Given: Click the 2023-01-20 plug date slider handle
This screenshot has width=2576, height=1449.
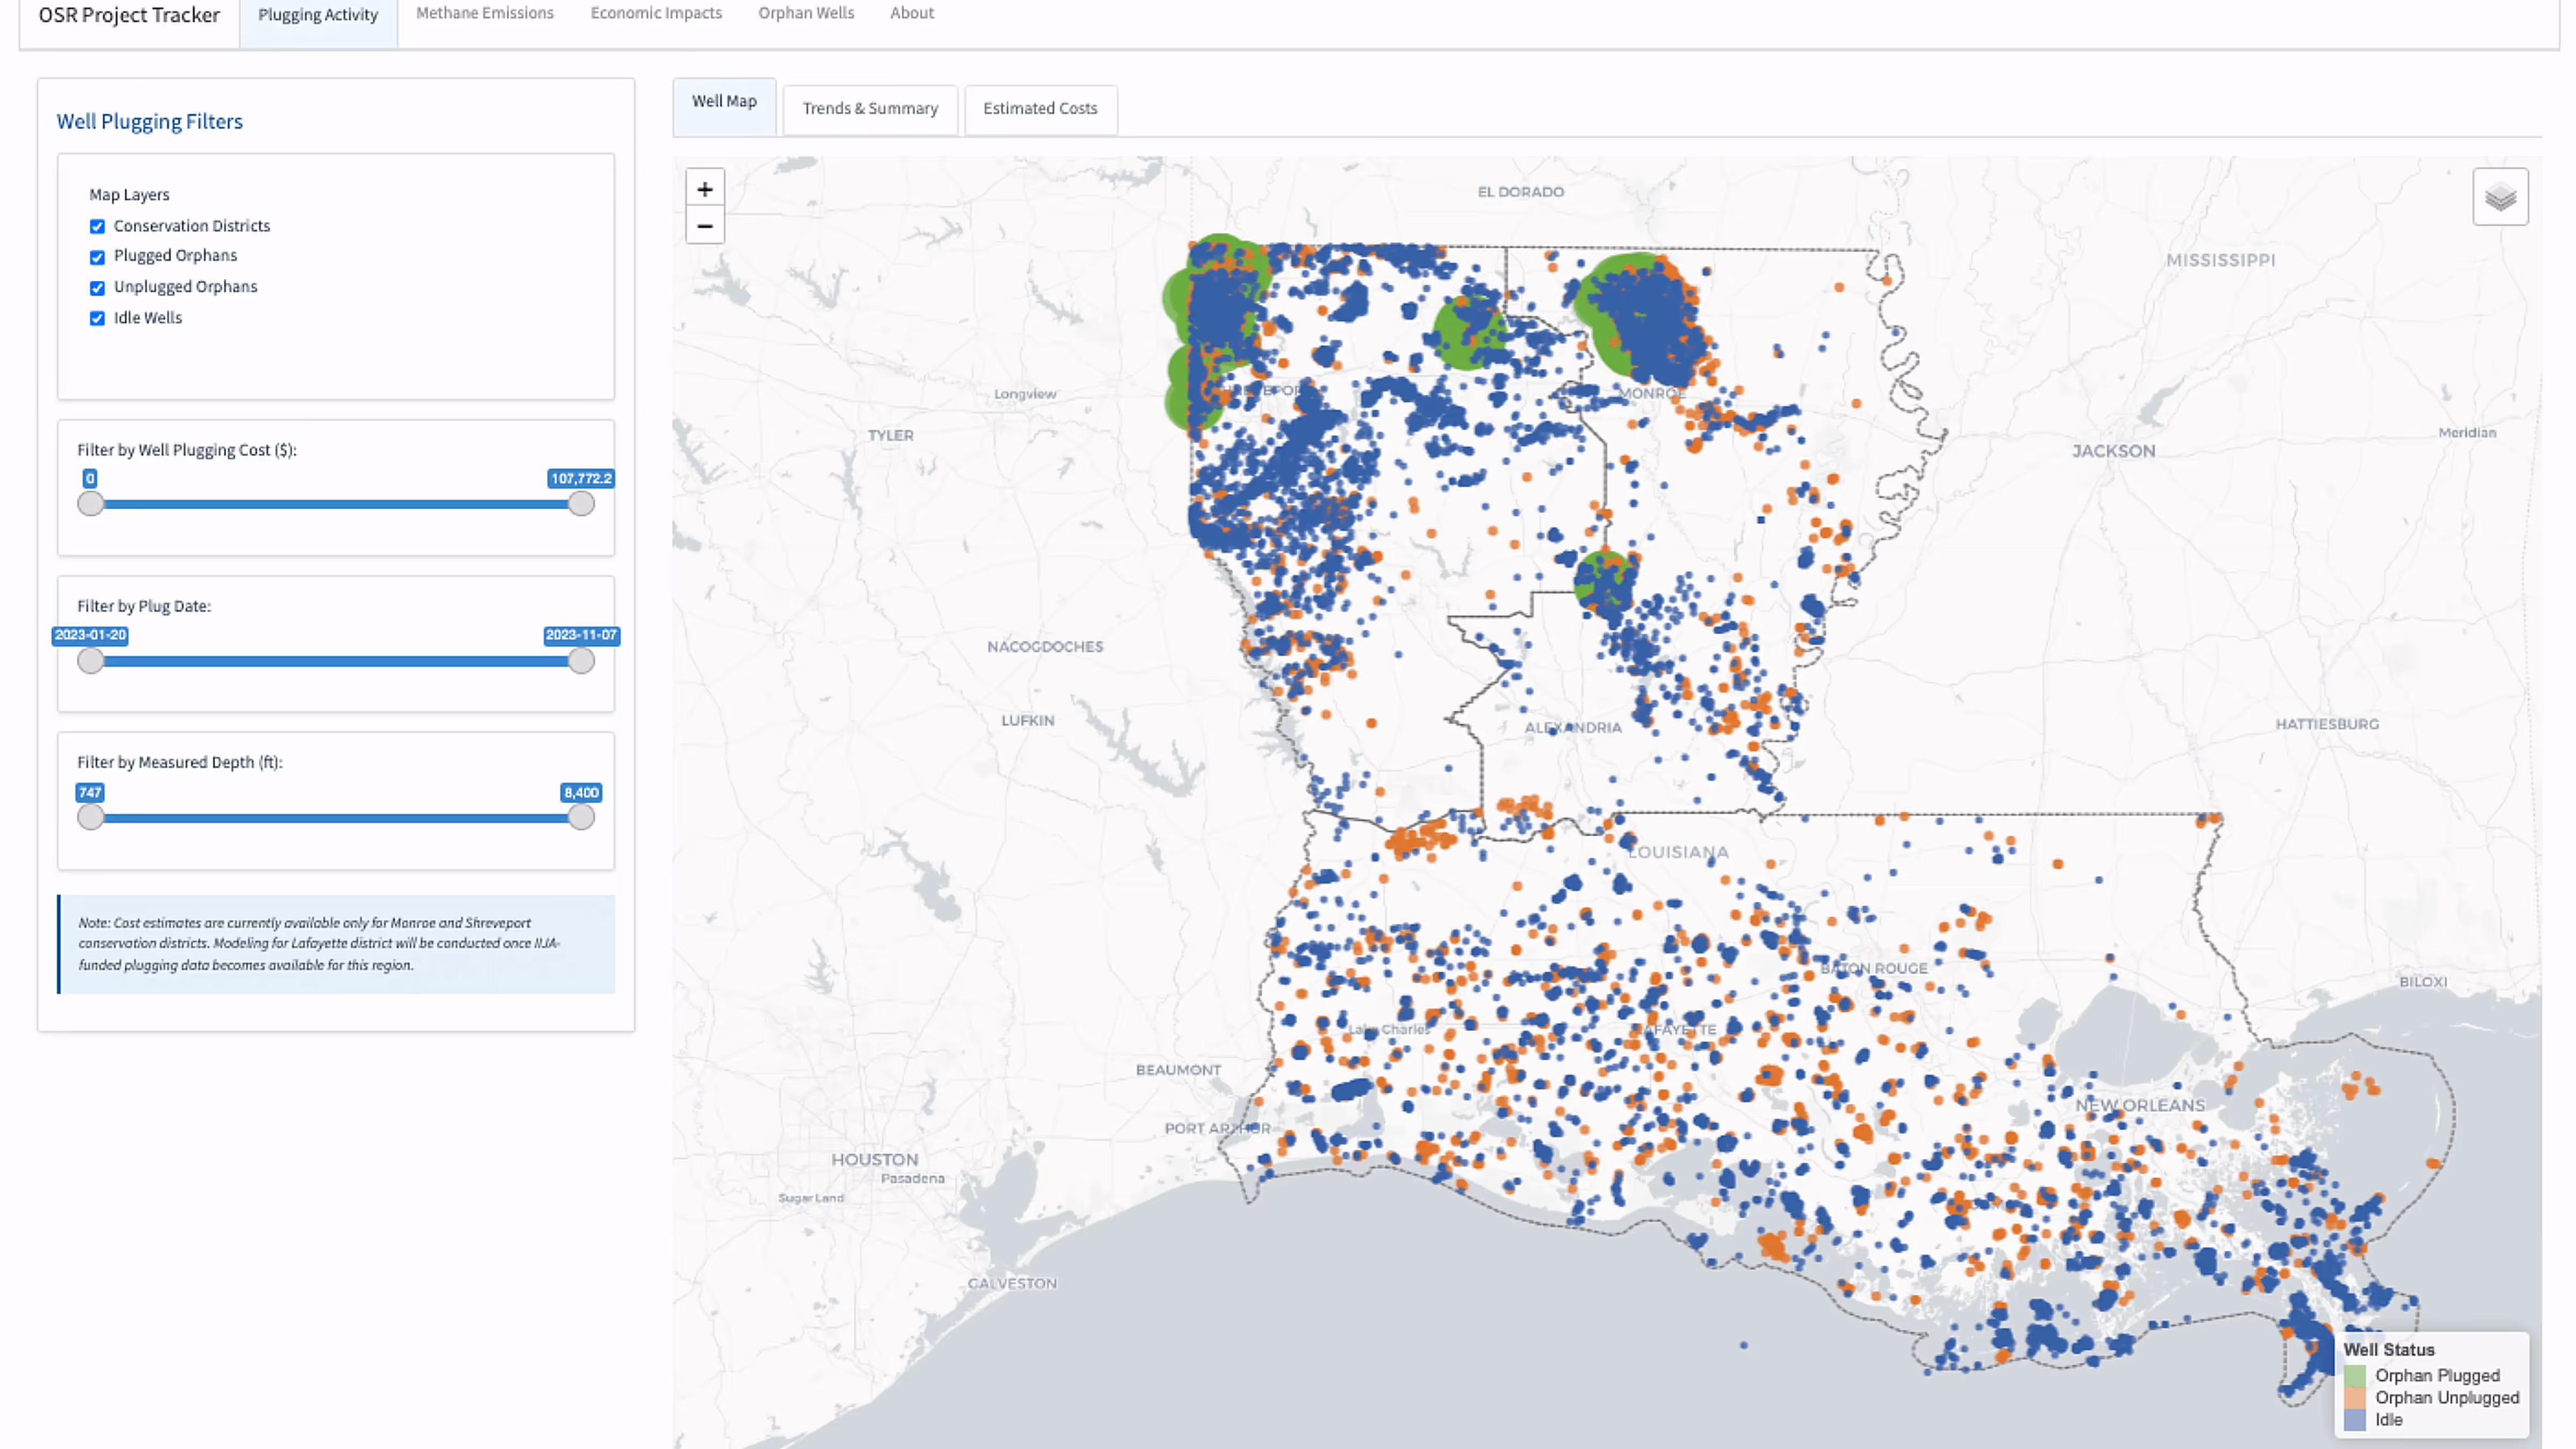Looking at the screenshot, I should pyautogui.click(x=91, y=661).
